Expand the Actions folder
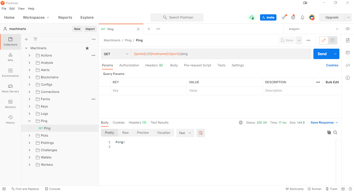Viewport: 354px width, 192px height. (29, 55)
